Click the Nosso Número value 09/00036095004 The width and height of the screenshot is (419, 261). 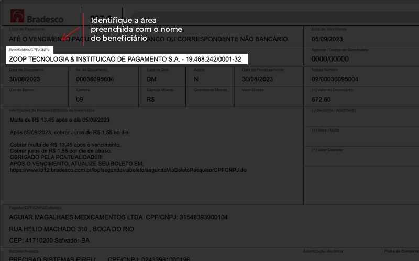335,79
